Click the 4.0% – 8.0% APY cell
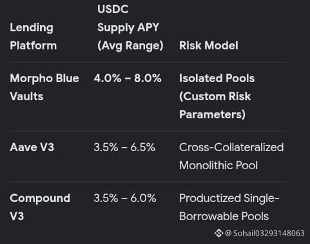 [x=128, y=78]
